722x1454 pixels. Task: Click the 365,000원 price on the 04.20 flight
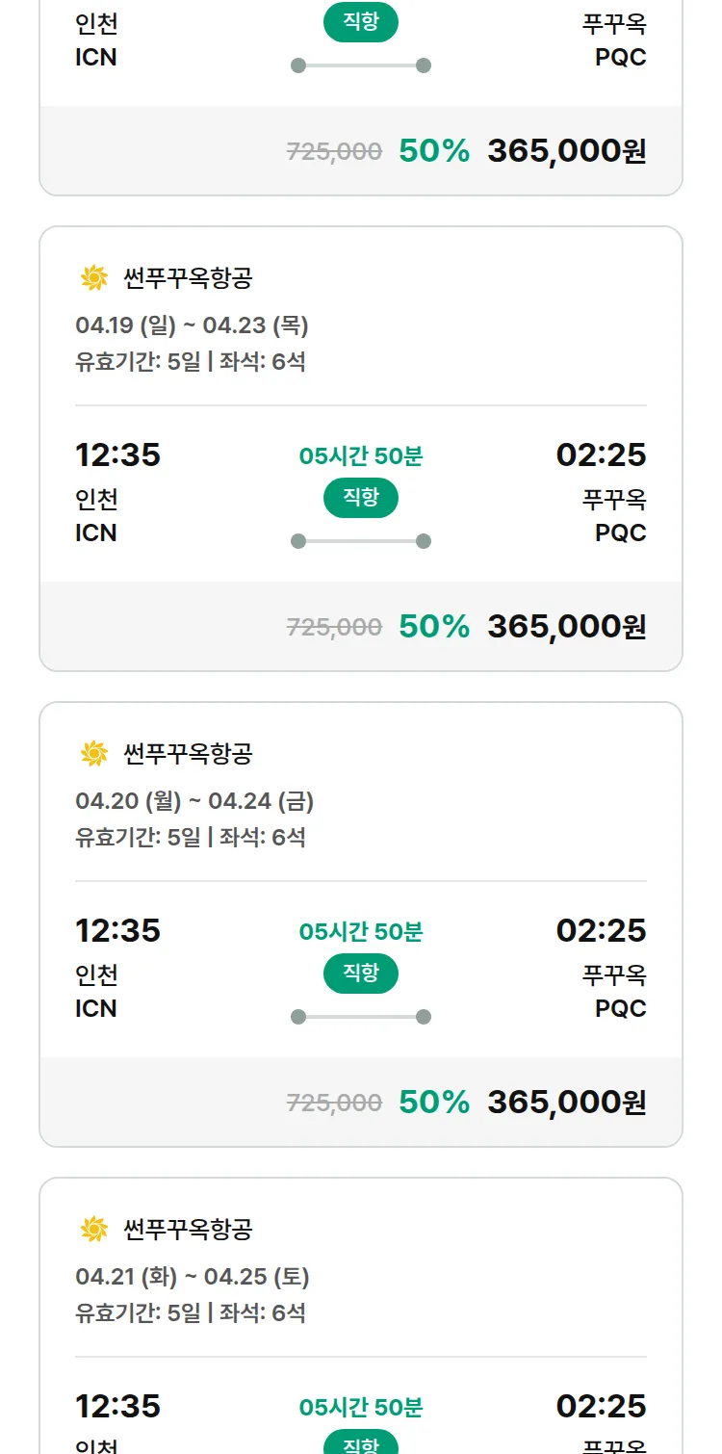point(566,1103)
